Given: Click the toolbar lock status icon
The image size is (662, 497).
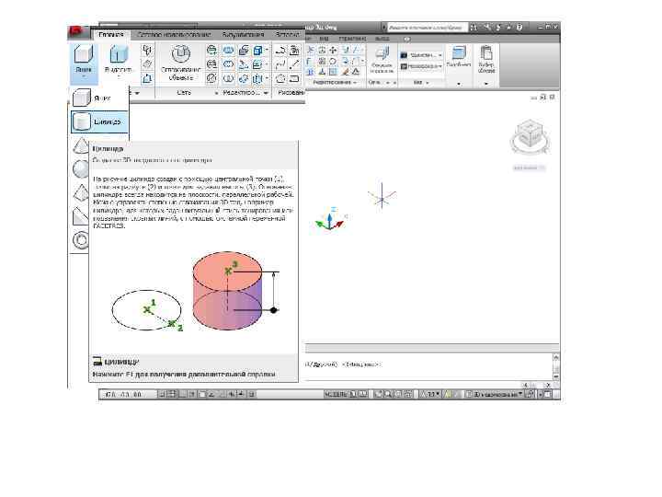Looking at the screenshot, I should pyautogui.click(x=531, y=394).
